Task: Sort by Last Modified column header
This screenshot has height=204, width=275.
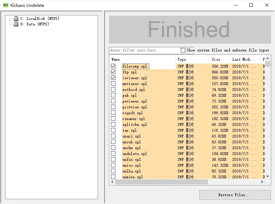Action: tap(245, 60)
